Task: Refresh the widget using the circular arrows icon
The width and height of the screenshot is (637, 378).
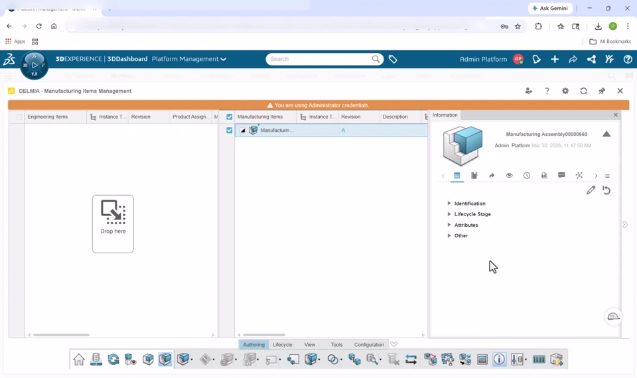Action: pyautogui.click(x=583, y=91)
